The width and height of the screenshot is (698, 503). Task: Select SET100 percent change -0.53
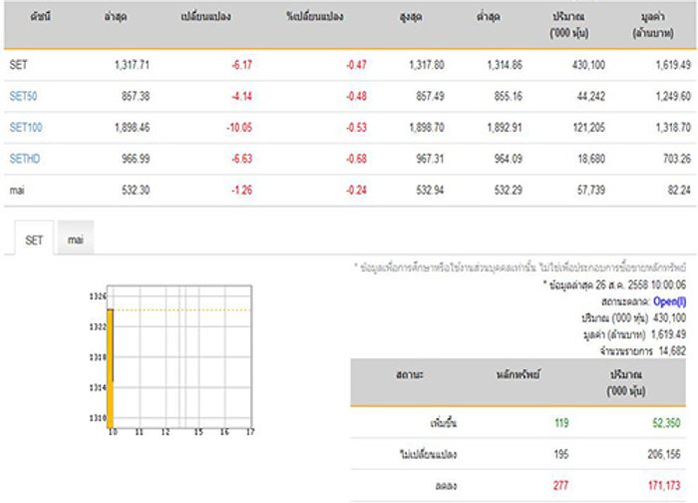[356, 128]
